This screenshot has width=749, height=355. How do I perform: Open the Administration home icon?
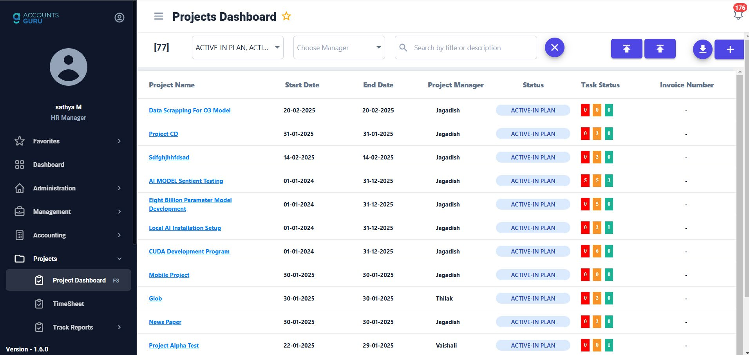[x=20, y=188]
